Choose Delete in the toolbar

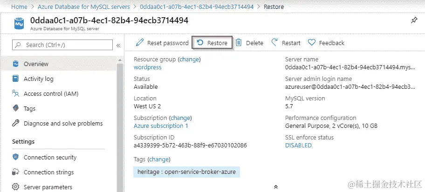point(254,43)
